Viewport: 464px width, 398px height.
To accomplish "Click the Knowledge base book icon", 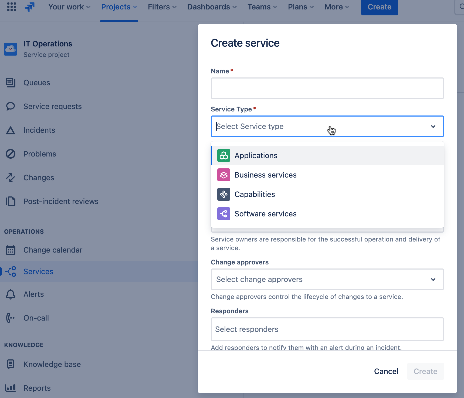I will tap(11, 364).
